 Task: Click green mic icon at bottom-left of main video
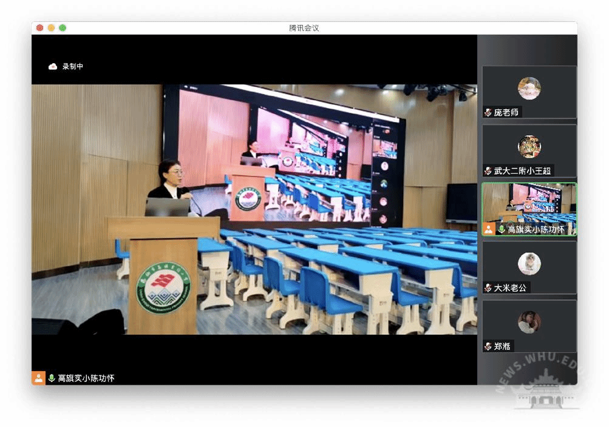coord(52,378)
